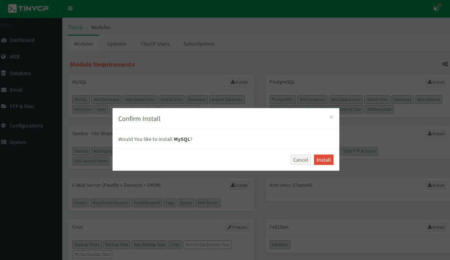This screenshot has width=450, height=260.
Task: Click Add Backup Task tag
Action: pos(149,245)
